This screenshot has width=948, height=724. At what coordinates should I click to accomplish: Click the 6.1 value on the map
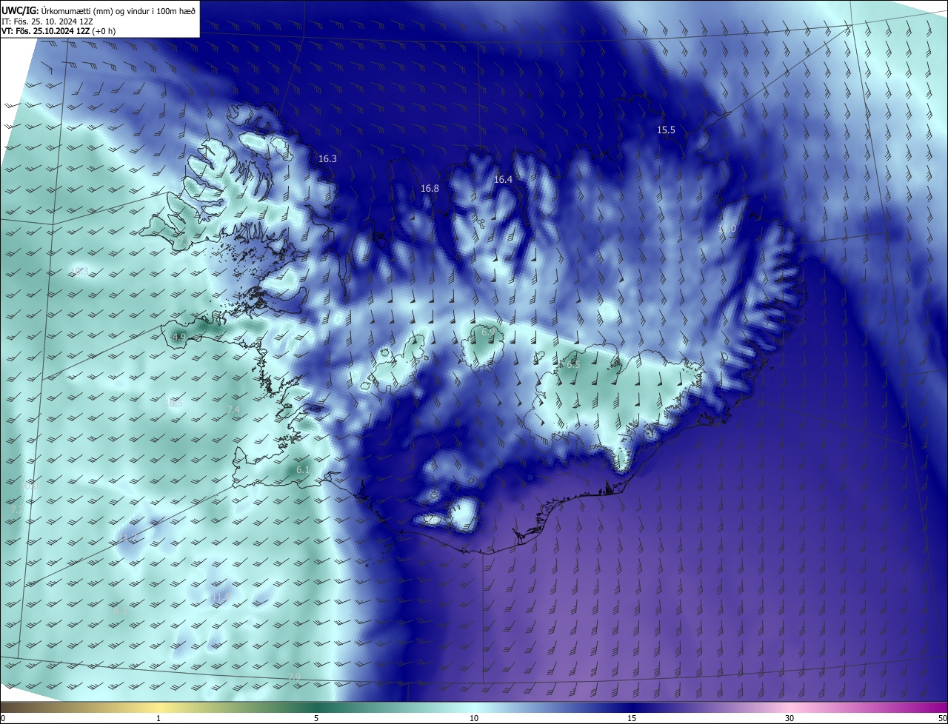point(302,470)
